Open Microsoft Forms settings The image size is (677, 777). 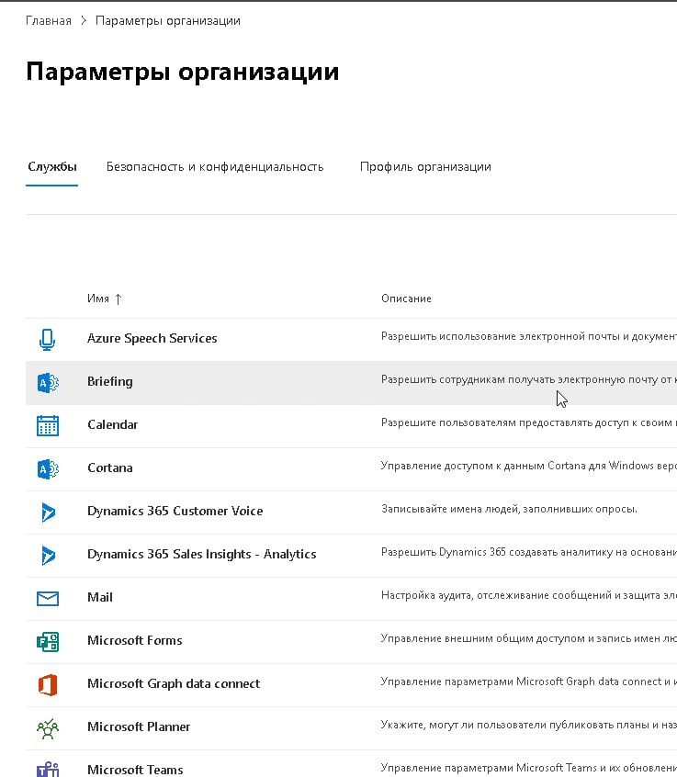pos(135,640)
